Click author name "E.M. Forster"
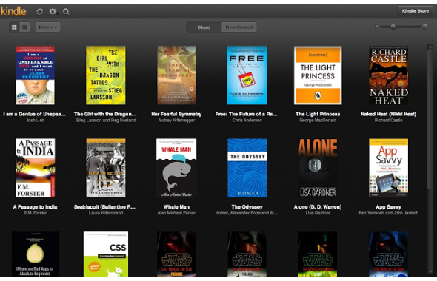 35,213
